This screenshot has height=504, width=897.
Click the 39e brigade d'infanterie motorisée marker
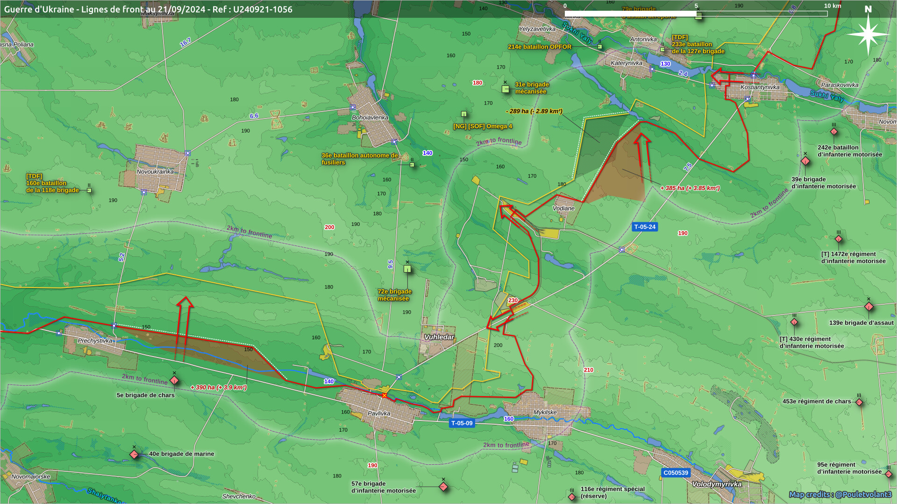coord(805,161)
